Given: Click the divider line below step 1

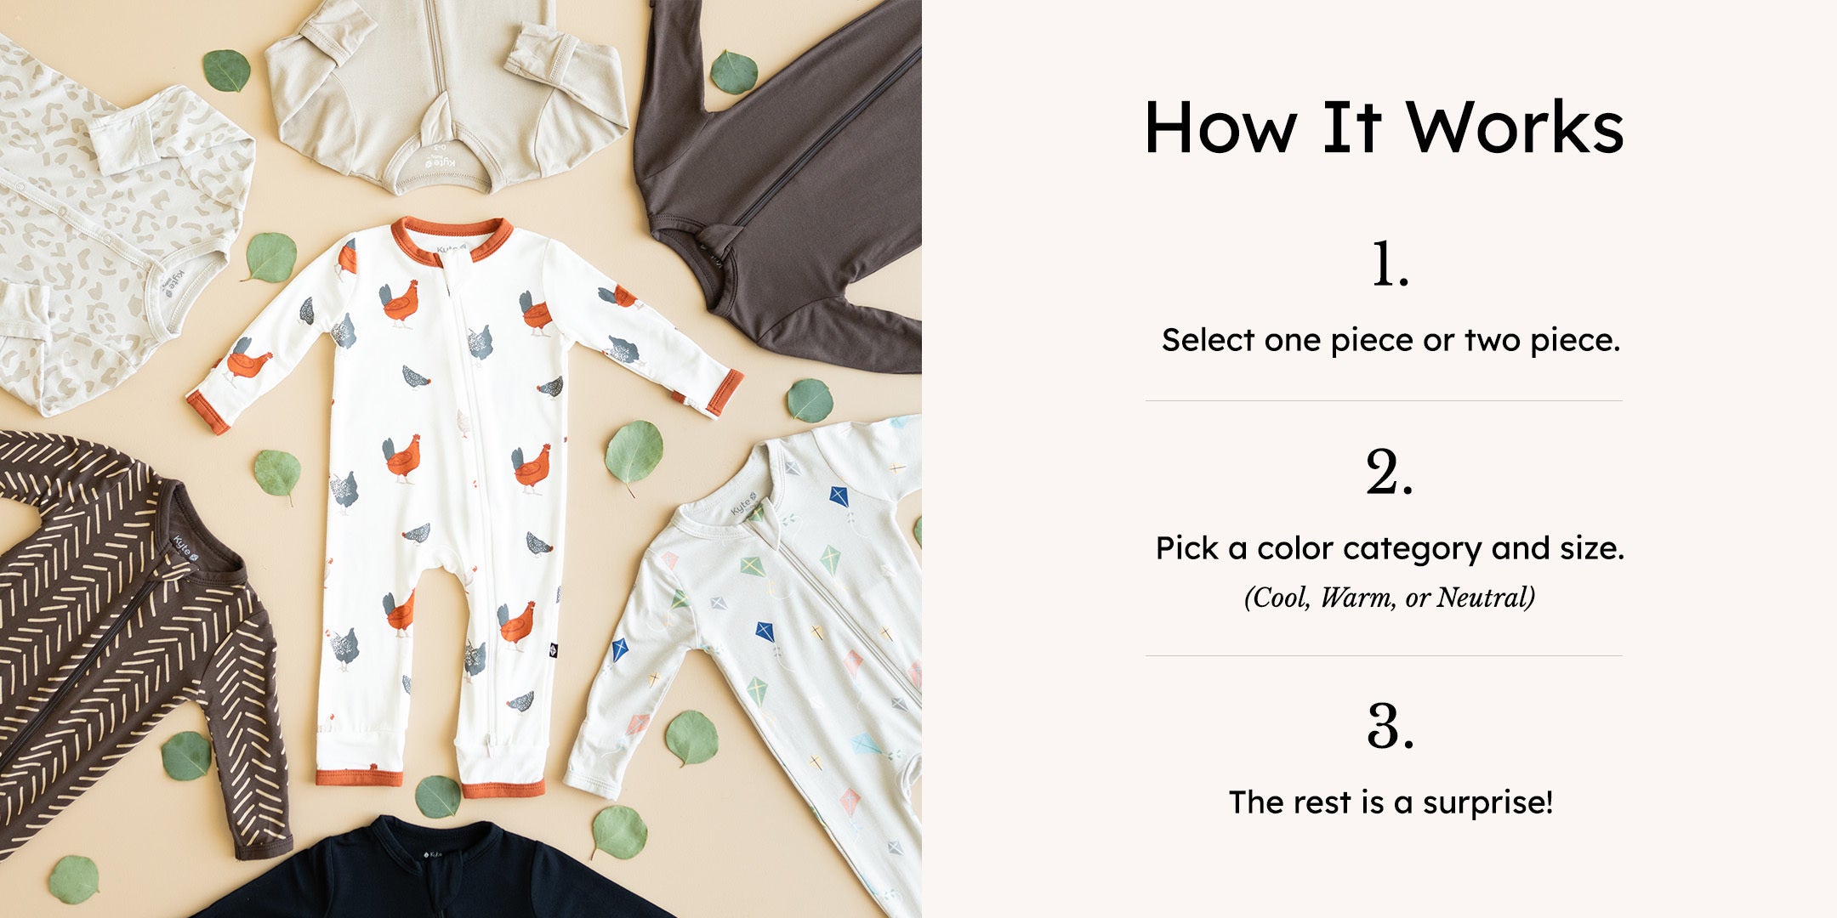Looking at the screenshot, I should click(1384, 400).
